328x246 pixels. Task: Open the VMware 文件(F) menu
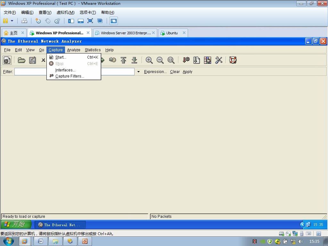10,12
